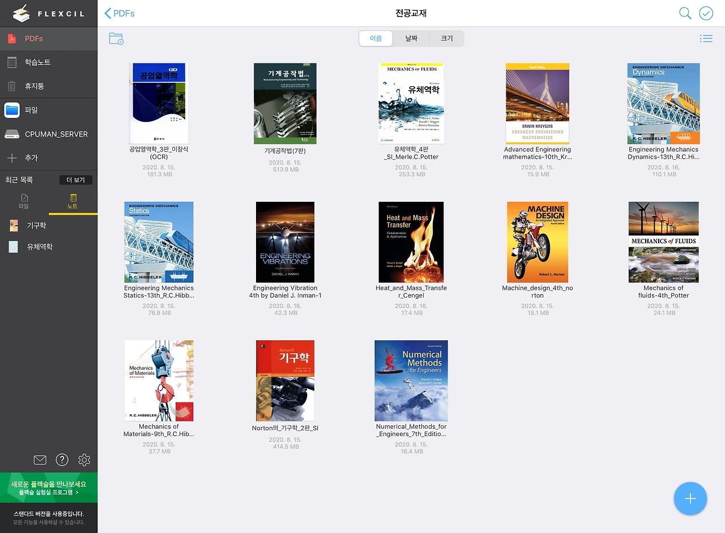Viewport: 725px width, 533px height.
Task: Open 휴지통 in sidebar
Action: tap(49, 86)
